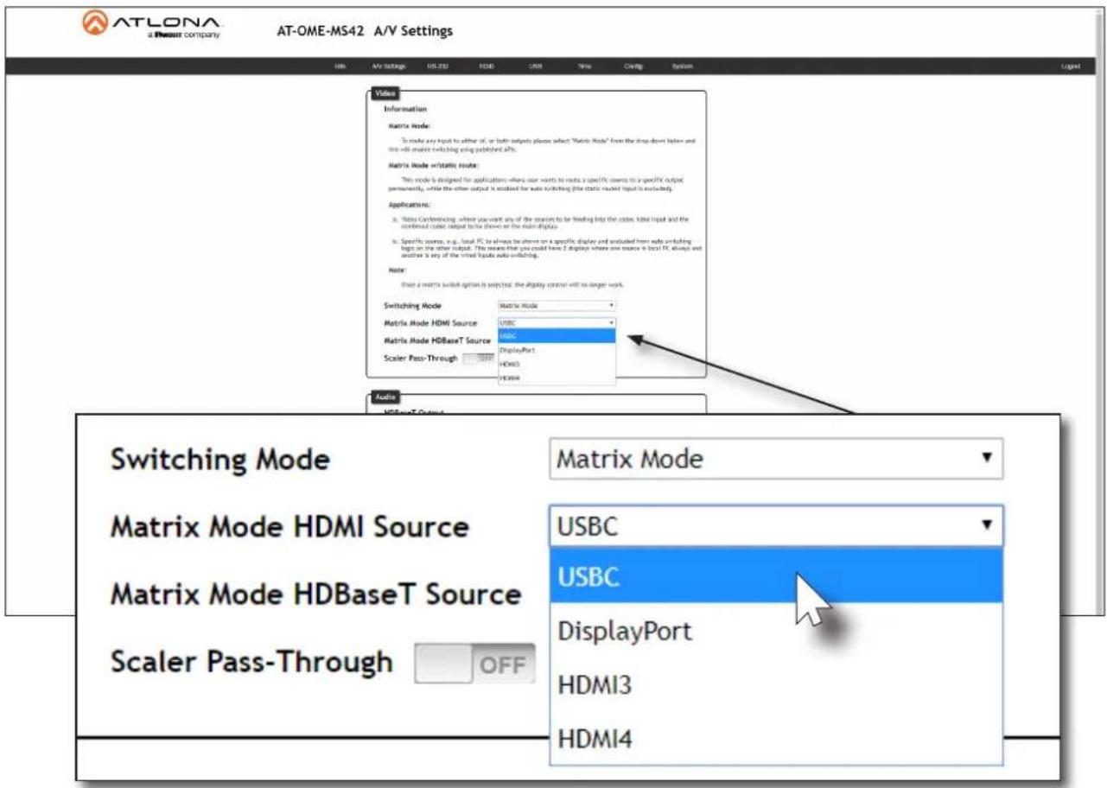
Task: Click the Audio section label
Action: click(385, 397)
